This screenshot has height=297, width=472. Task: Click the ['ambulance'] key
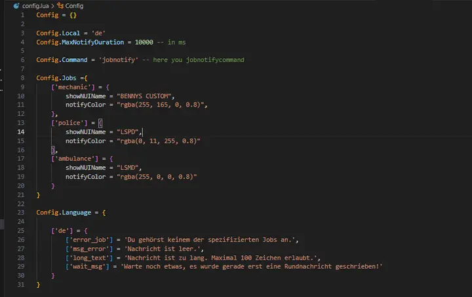click(x=75, y=158)
